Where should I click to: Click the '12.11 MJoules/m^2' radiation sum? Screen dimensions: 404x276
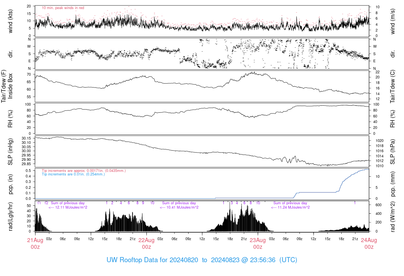tap(71, 207)
